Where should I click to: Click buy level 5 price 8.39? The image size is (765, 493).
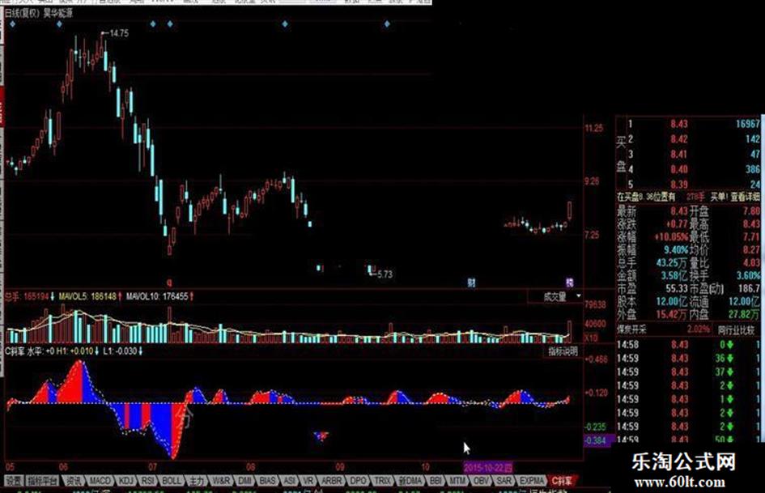click(678, 185)
